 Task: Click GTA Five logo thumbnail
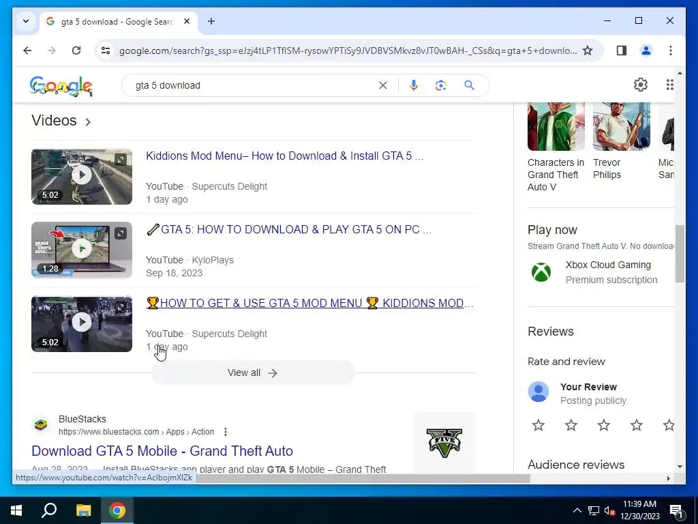tap(444, 442)
